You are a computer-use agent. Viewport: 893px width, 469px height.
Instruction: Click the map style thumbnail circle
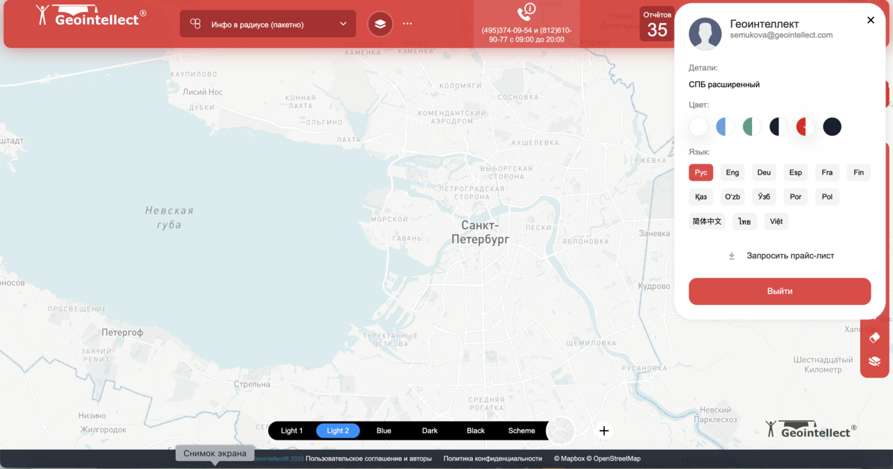[561, 431]
